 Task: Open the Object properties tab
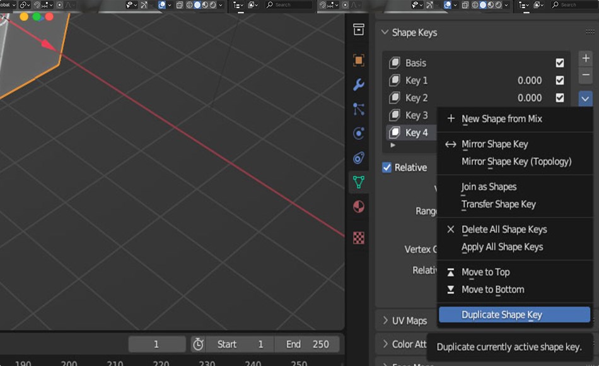click(x=359, y=59)
